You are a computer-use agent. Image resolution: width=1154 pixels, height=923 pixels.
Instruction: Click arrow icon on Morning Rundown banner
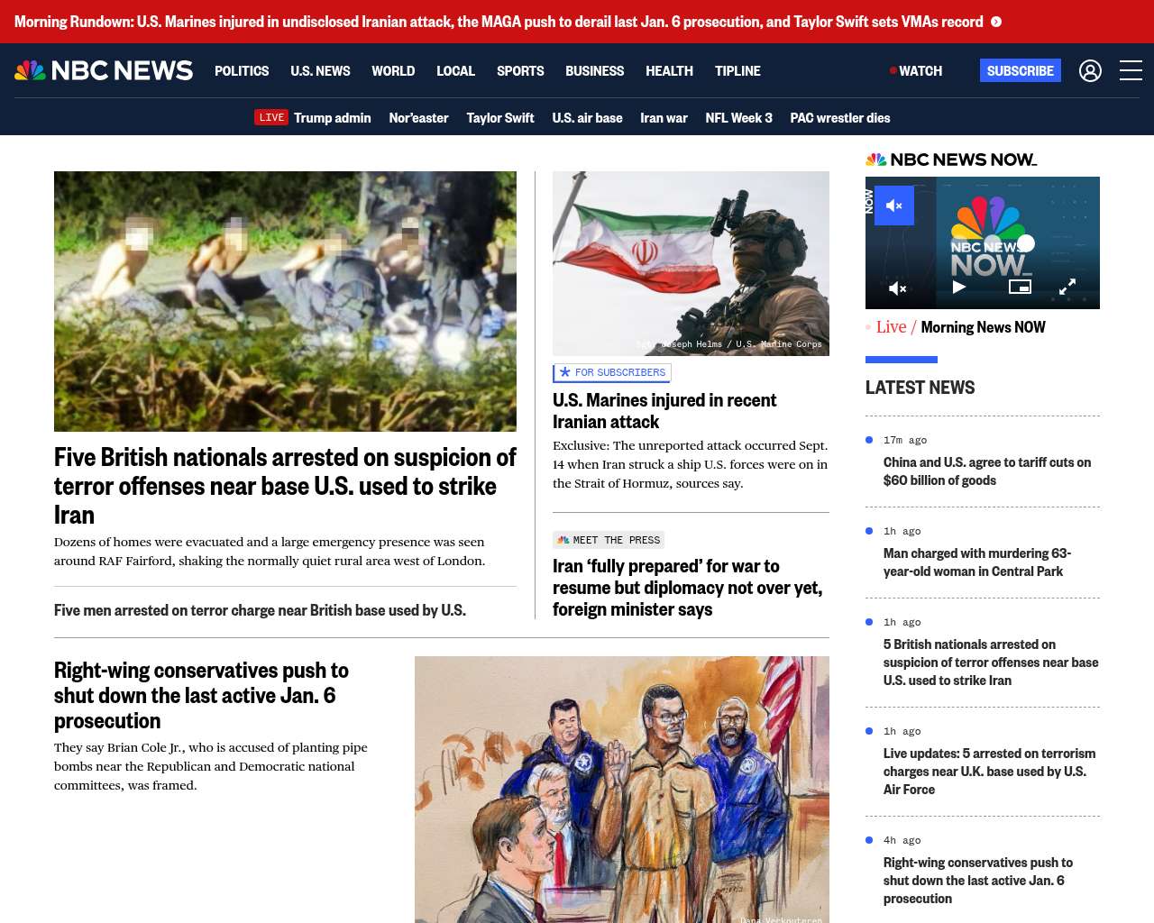996,22
